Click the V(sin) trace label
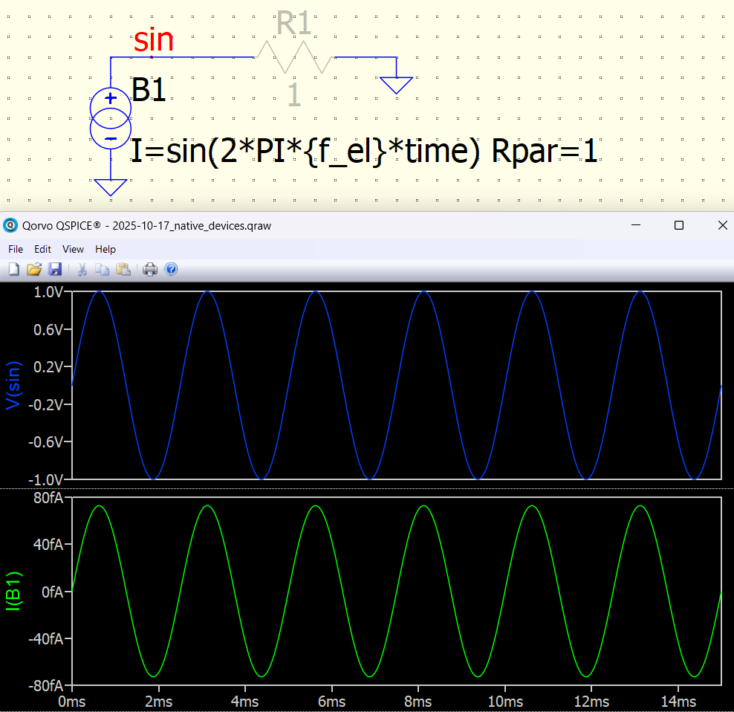 (x=13, y=385)
